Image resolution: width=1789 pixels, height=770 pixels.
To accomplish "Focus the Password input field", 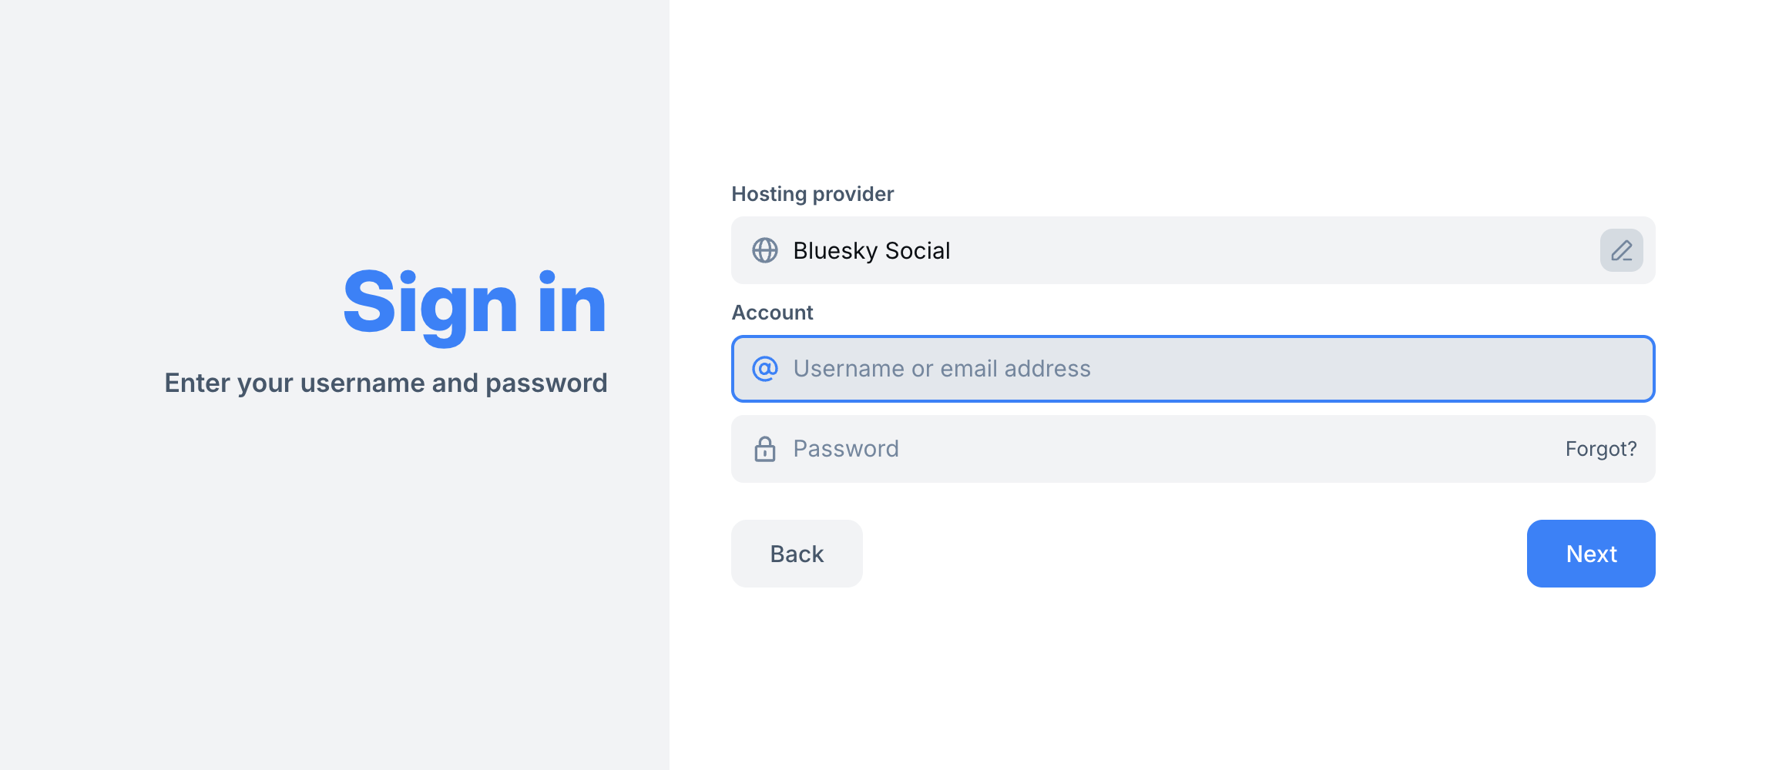I will 1156,449.
